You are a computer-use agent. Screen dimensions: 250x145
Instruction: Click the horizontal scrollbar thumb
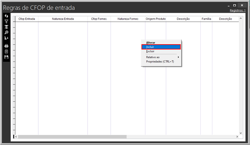pos(72,137)
